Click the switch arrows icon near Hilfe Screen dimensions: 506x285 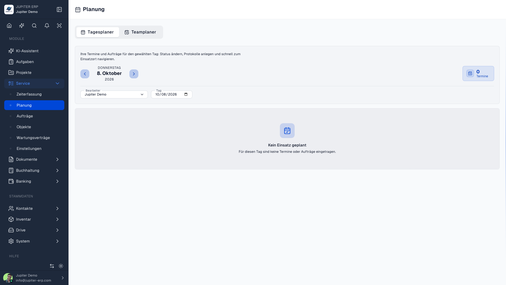52,266
